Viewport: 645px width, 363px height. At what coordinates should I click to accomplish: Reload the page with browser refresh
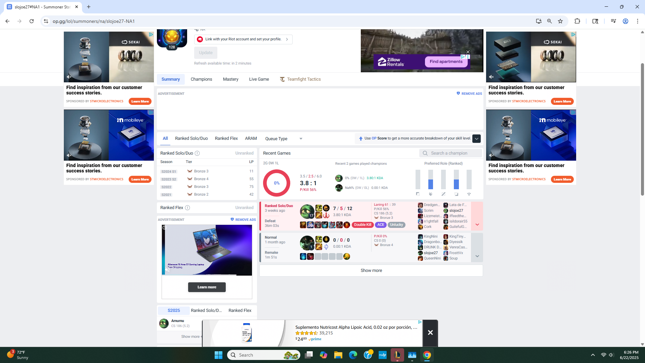pos(32,21)
